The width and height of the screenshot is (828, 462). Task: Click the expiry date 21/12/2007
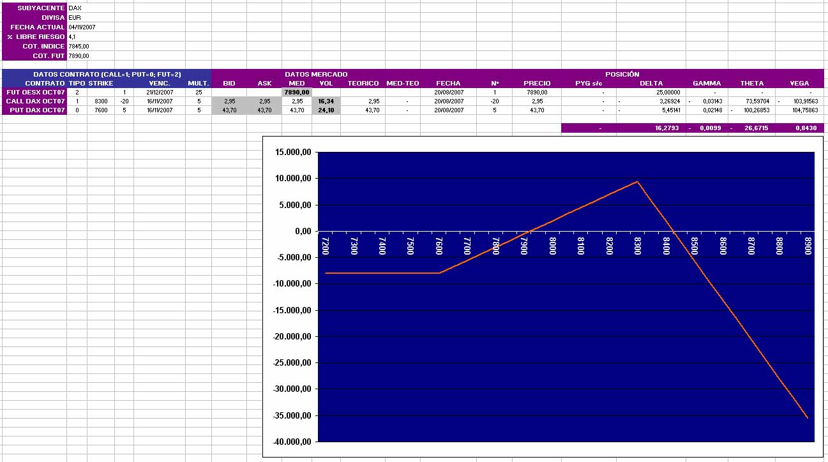click(160, 93)
